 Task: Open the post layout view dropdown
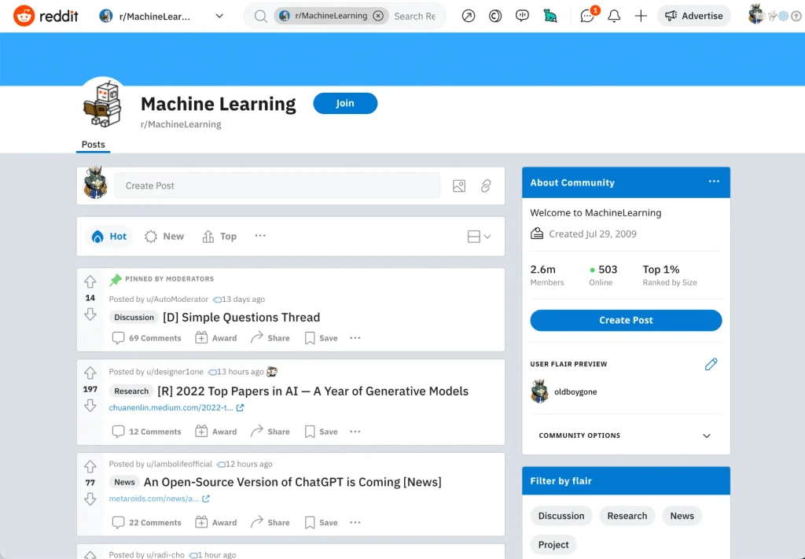[x=479, y=237]
